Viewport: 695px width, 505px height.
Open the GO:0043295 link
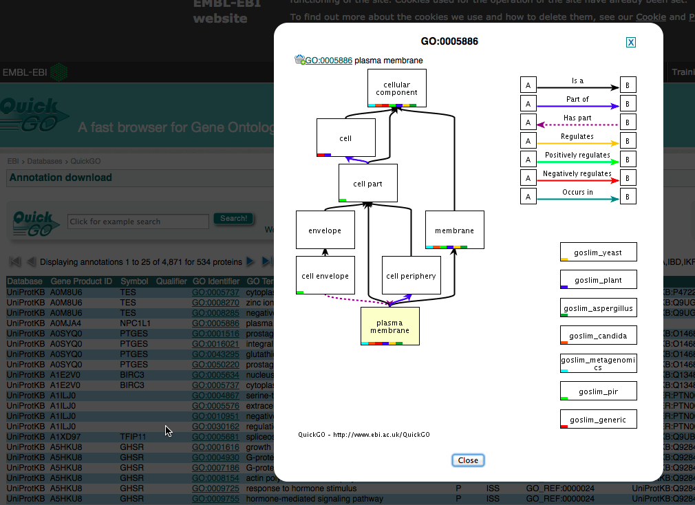[x=215, y=354]
